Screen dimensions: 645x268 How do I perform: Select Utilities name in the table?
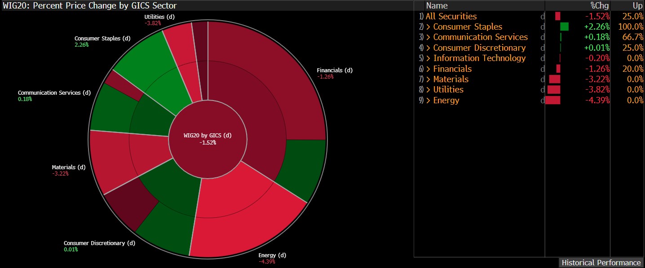[x=448, y=90]
